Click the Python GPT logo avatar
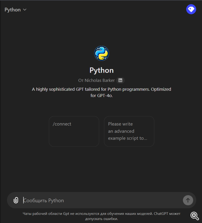Viewport: 202px width, 223px height. point(102,53)
